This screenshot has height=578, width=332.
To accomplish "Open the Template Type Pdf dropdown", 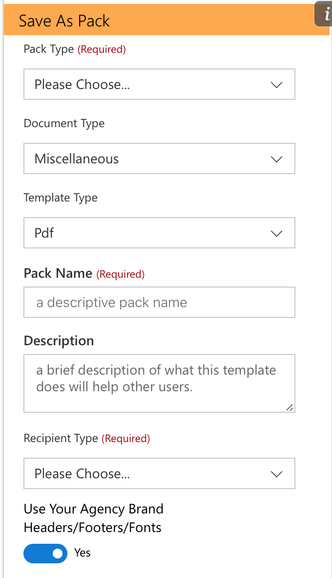I will click(159, 233).
